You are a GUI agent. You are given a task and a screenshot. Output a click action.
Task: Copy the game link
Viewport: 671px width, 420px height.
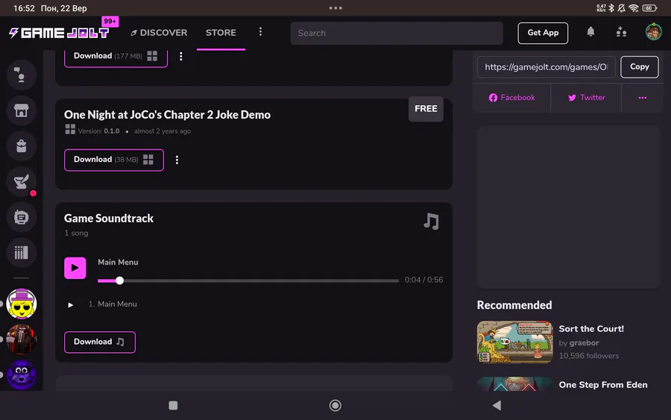coord(640,67)
